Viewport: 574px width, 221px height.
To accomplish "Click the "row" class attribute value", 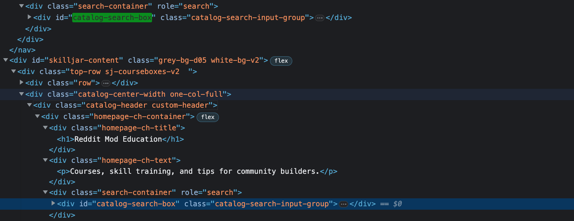I will tap(85, 83).
